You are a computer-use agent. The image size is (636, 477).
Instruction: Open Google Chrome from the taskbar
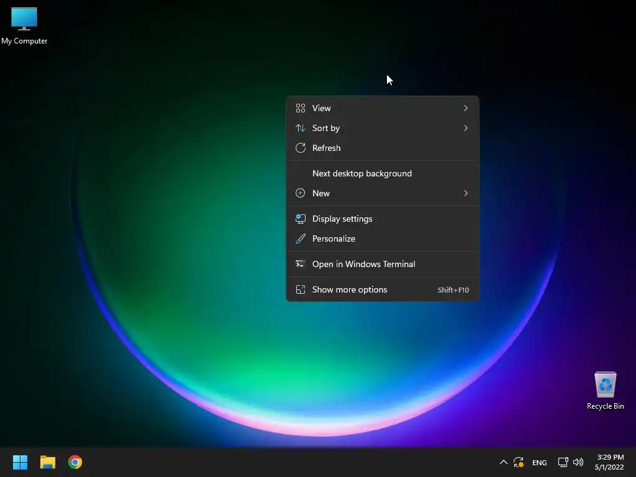click(75, 462)
